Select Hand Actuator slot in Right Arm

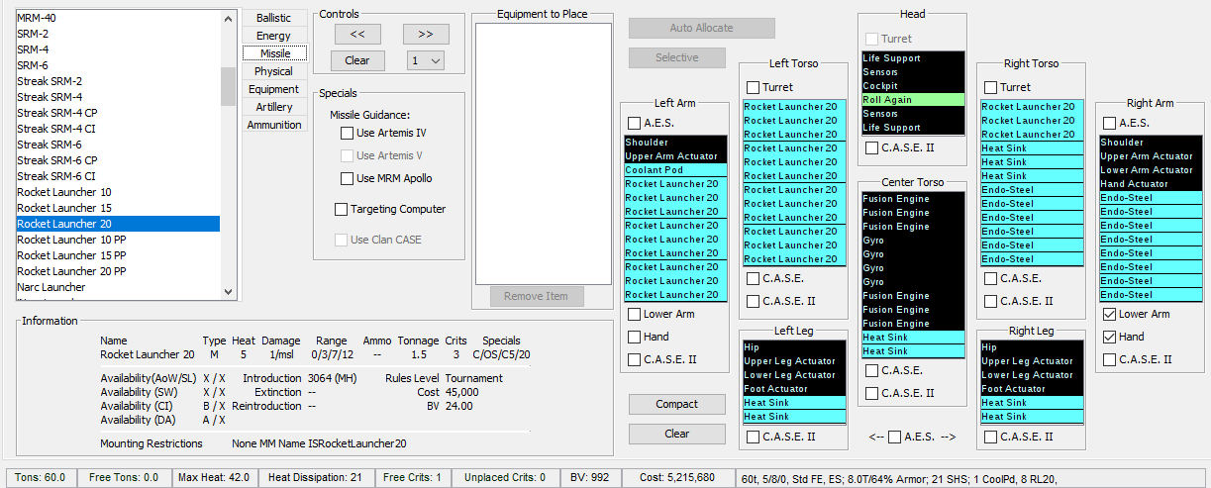(1151, 184)
